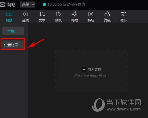Click the 自动保存成功 status text
The image size is (148, 118).
tap(74, 5)
